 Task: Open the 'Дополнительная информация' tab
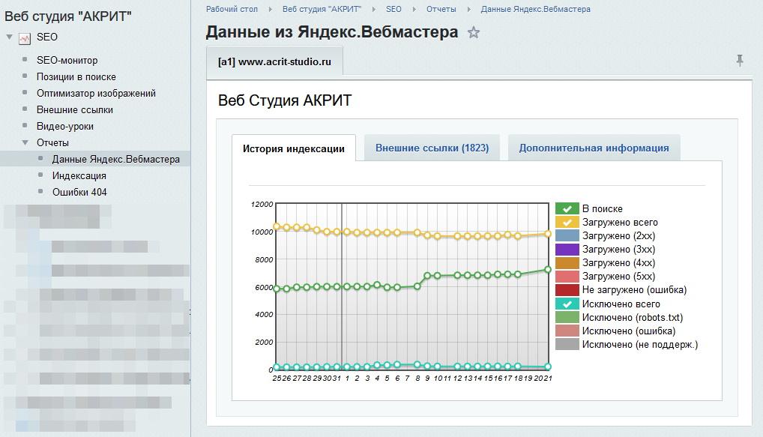(x=594, y=148)
